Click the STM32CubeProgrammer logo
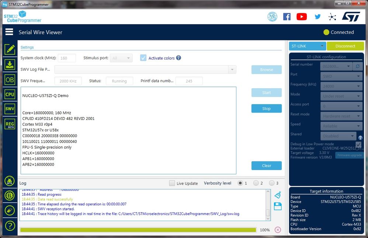368x238 pixels. 22,17
